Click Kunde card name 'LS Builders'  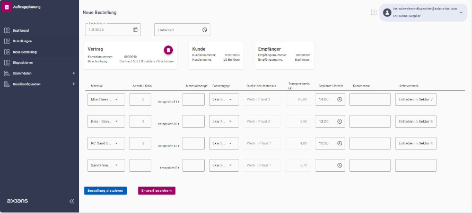(231, 60)
